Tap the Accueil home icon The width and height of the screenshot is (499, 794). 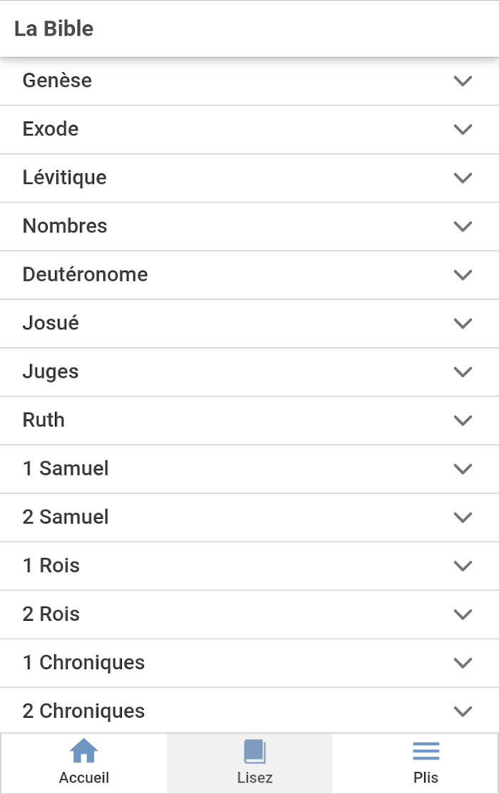(x=83, y=751)
